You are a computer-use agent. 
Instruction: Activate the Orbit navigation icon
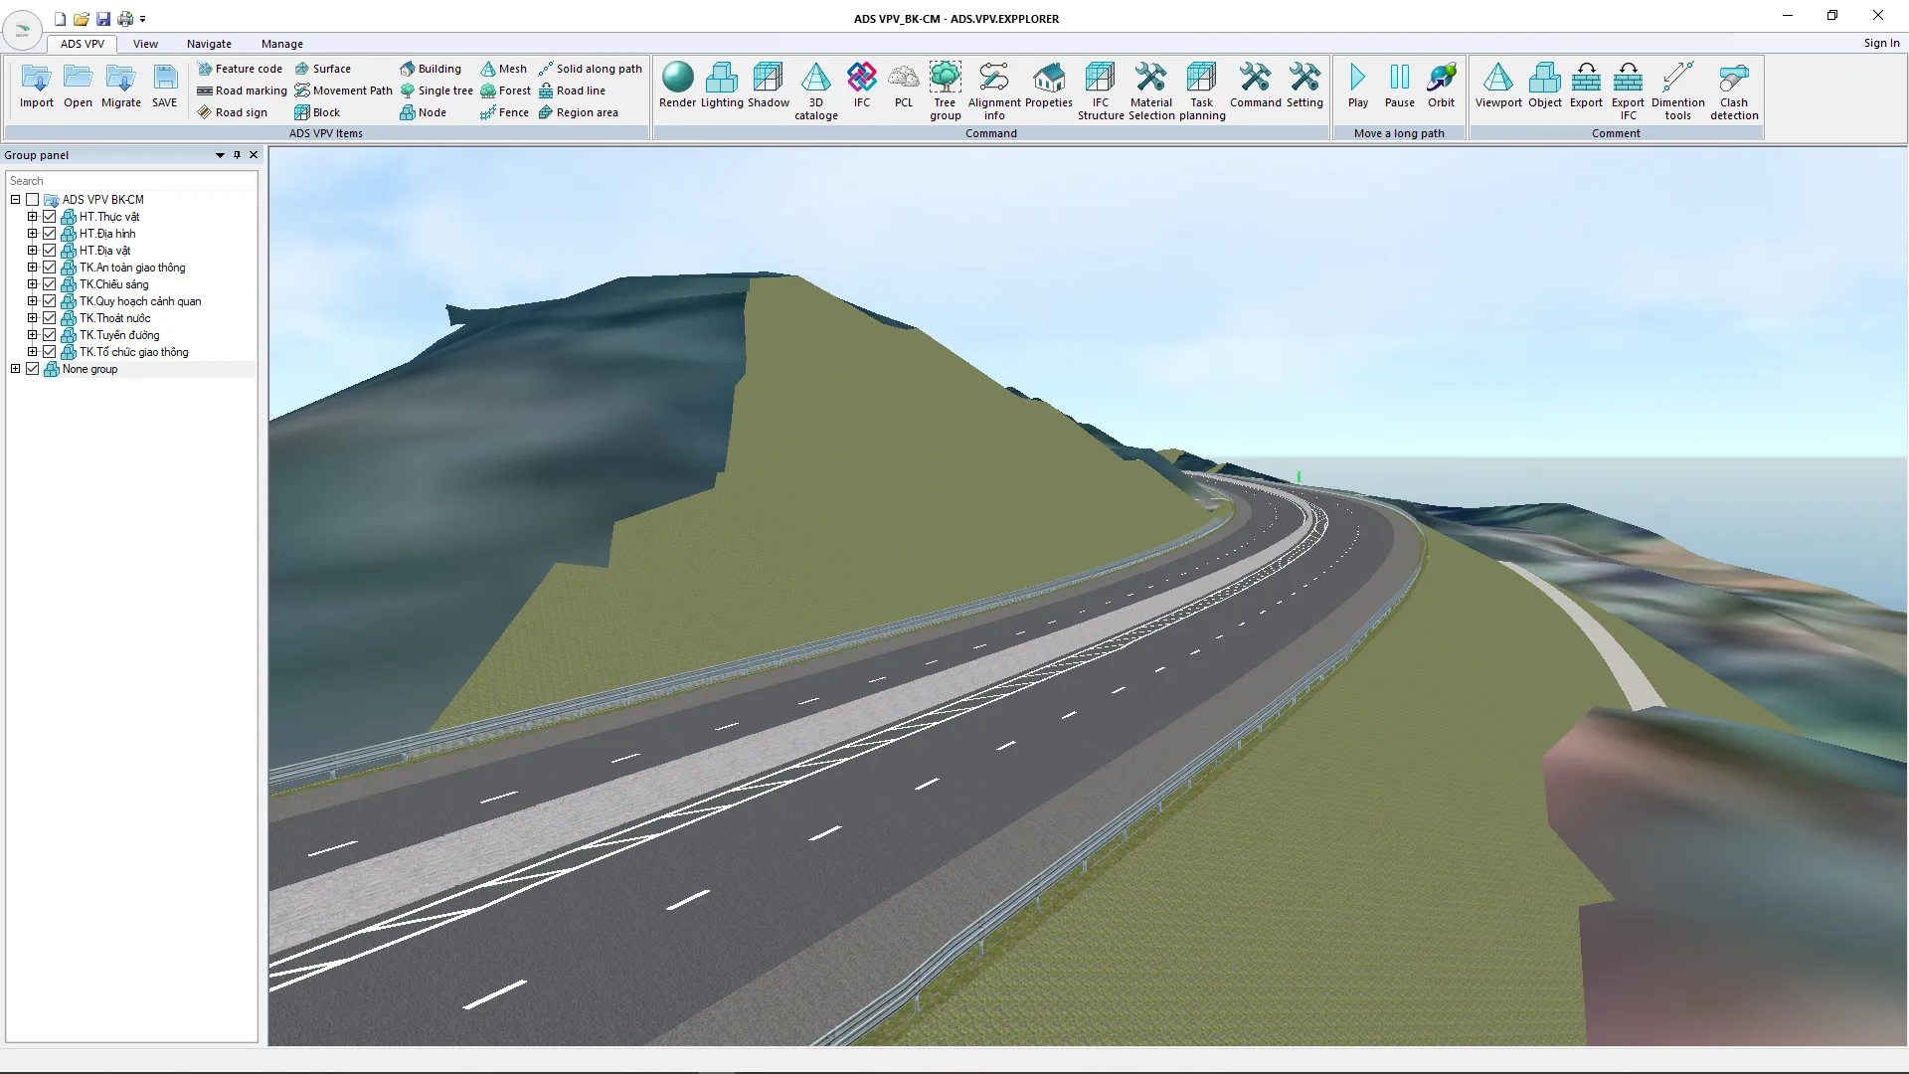pos(1441,79)
